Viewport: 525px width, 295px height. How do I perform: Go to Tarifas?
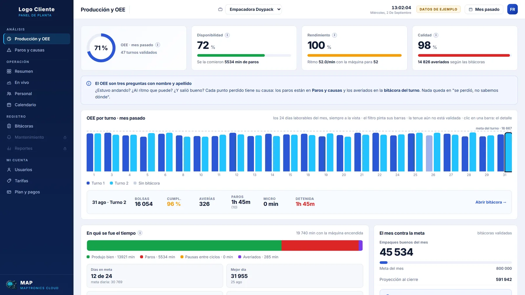pos(37,181)
